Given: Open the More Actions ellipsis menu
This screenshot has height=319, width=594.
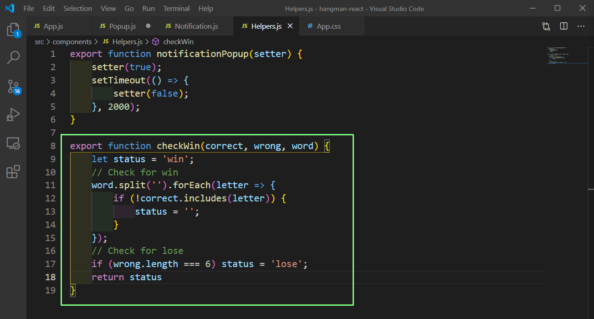Looking at the screenshot, I should click(581, 26).
